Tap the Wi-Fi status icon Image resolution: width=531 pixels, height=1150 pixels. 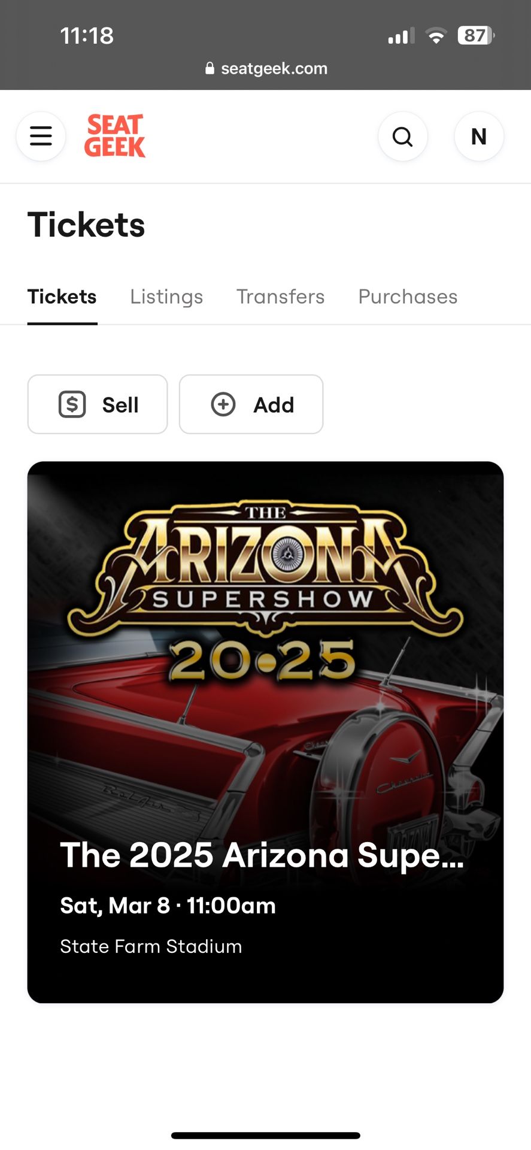[x=436, y=36]
